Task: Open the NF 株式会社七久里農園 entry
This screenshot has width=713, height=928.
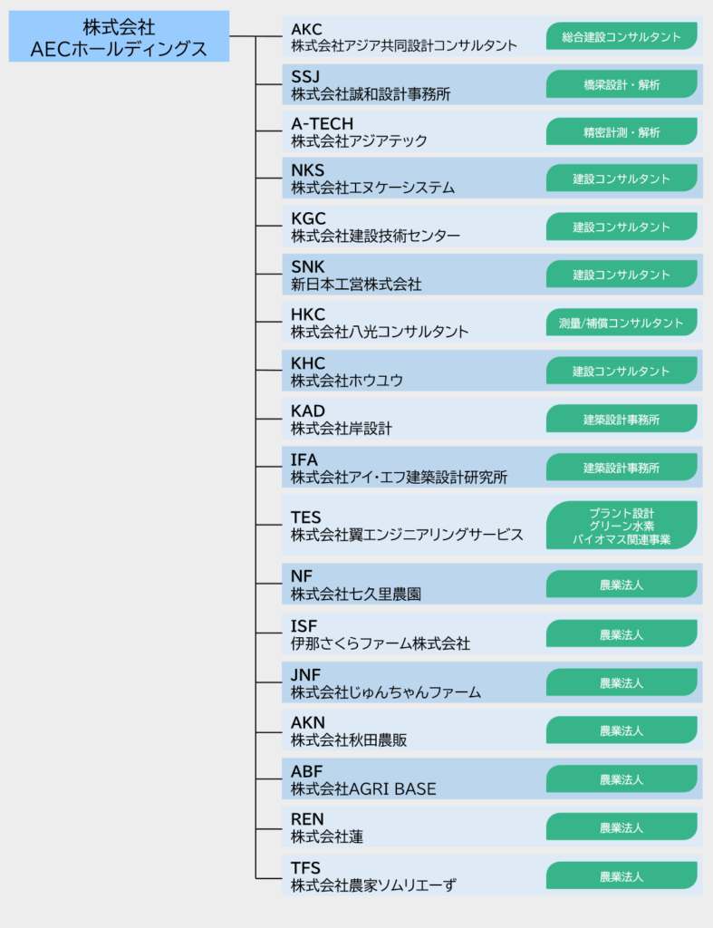Action: pyautogui.click(x=356, y=585)
